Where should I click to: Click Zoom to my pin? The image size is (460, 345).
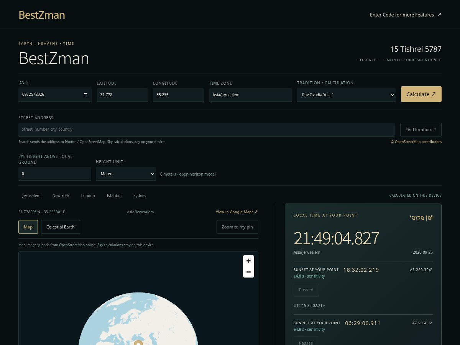[x=237, y=227]
